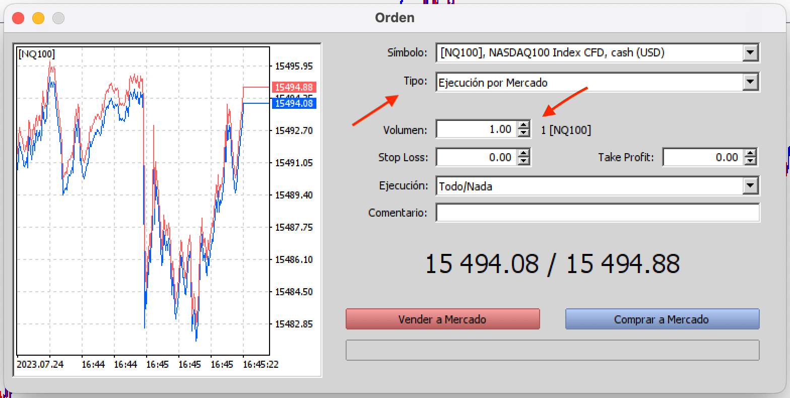Open the Tipo dropdown arrow

(751, 82)
